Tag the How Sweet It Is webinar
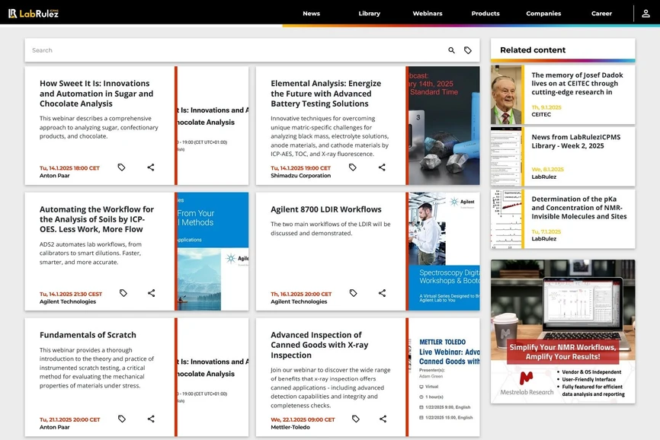660x440 pixels. pyautogui.click(x=121, y=167)
